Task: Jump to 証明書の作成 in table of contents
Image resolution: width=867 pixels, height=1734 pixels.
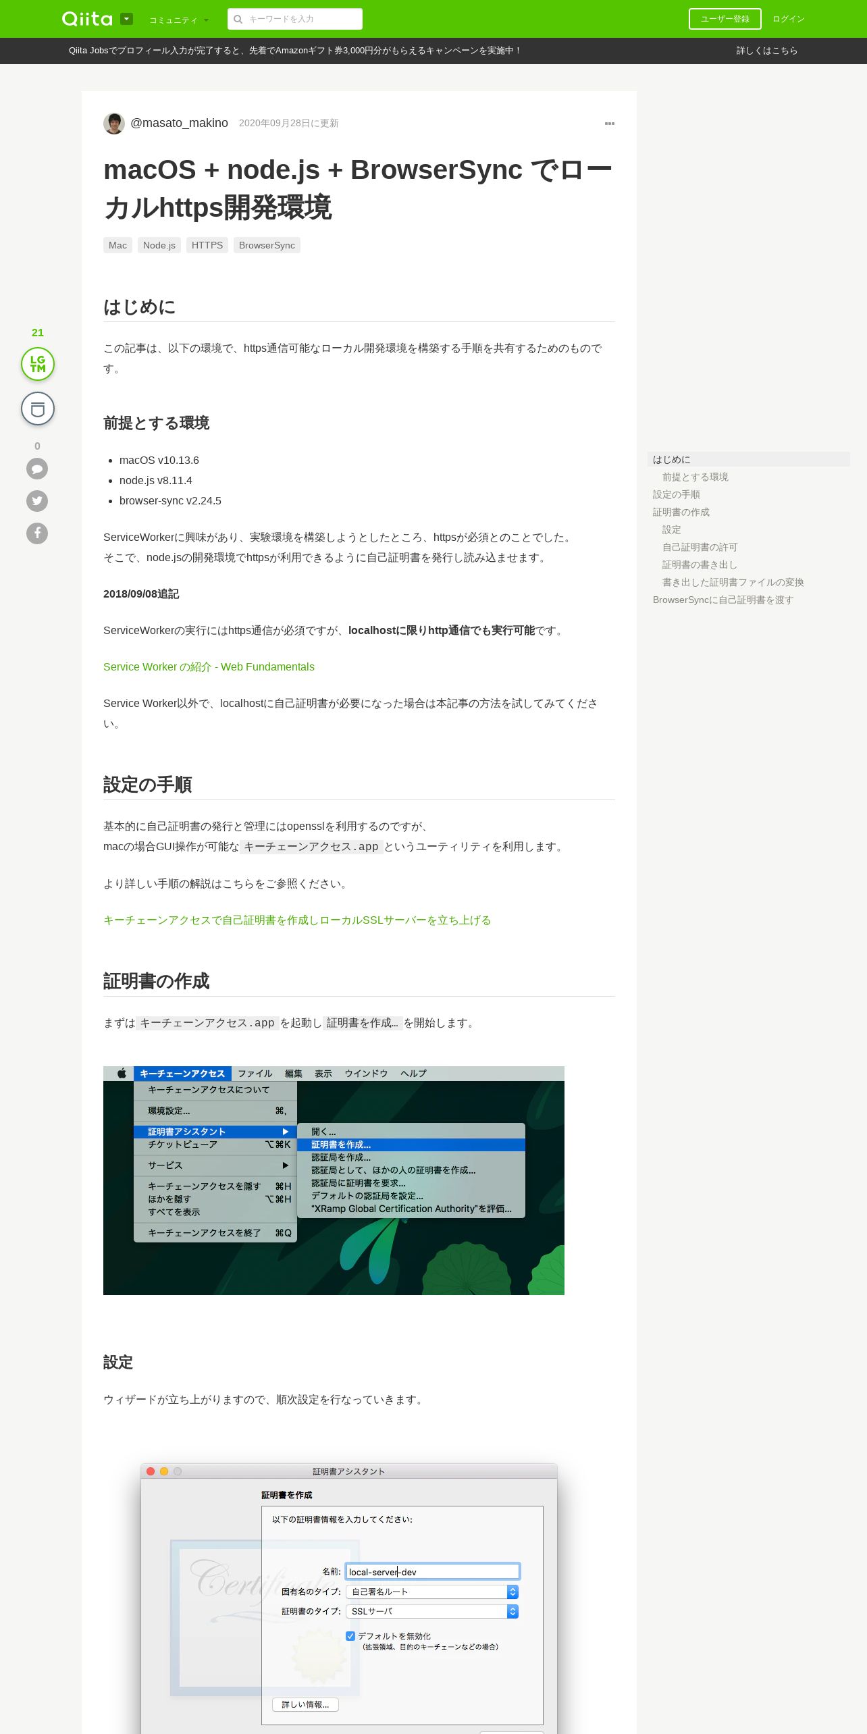Action: tap(681, 512)
